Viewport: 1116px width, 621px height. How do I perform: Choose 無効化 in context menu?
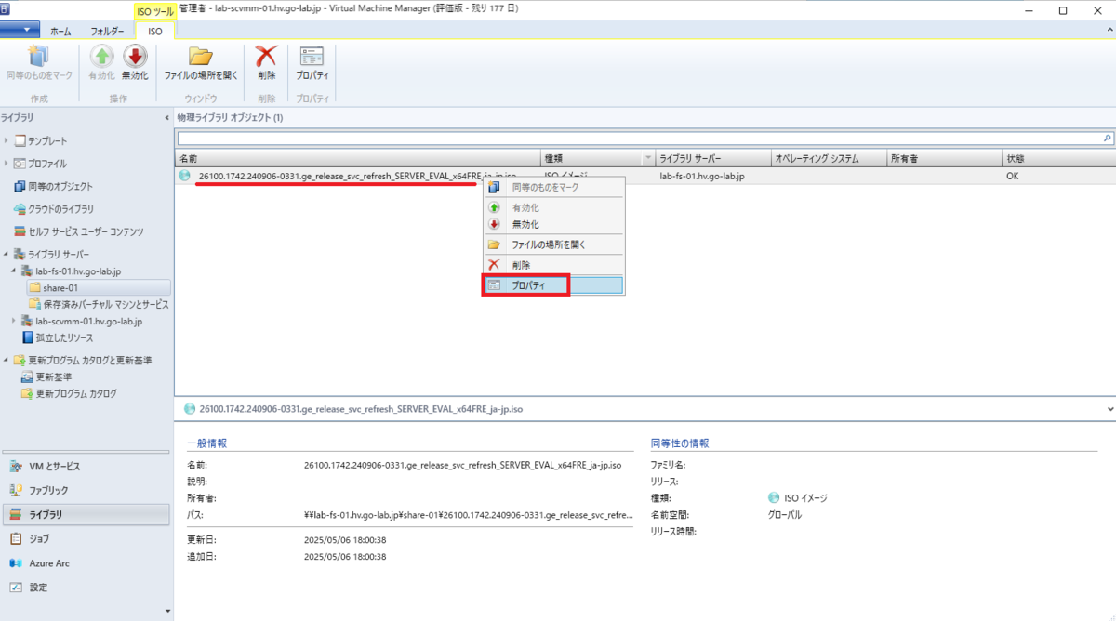point(553,224)
